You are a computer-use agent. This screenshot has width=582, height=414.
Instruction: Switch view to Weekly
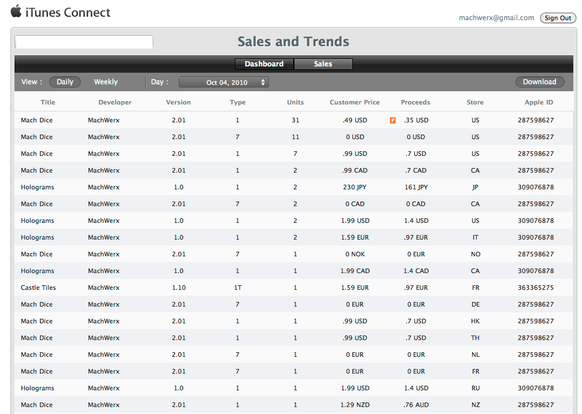[106, 82]
